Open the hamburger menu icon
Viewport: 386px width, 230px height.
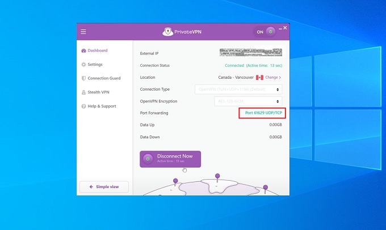coord(83,32)
